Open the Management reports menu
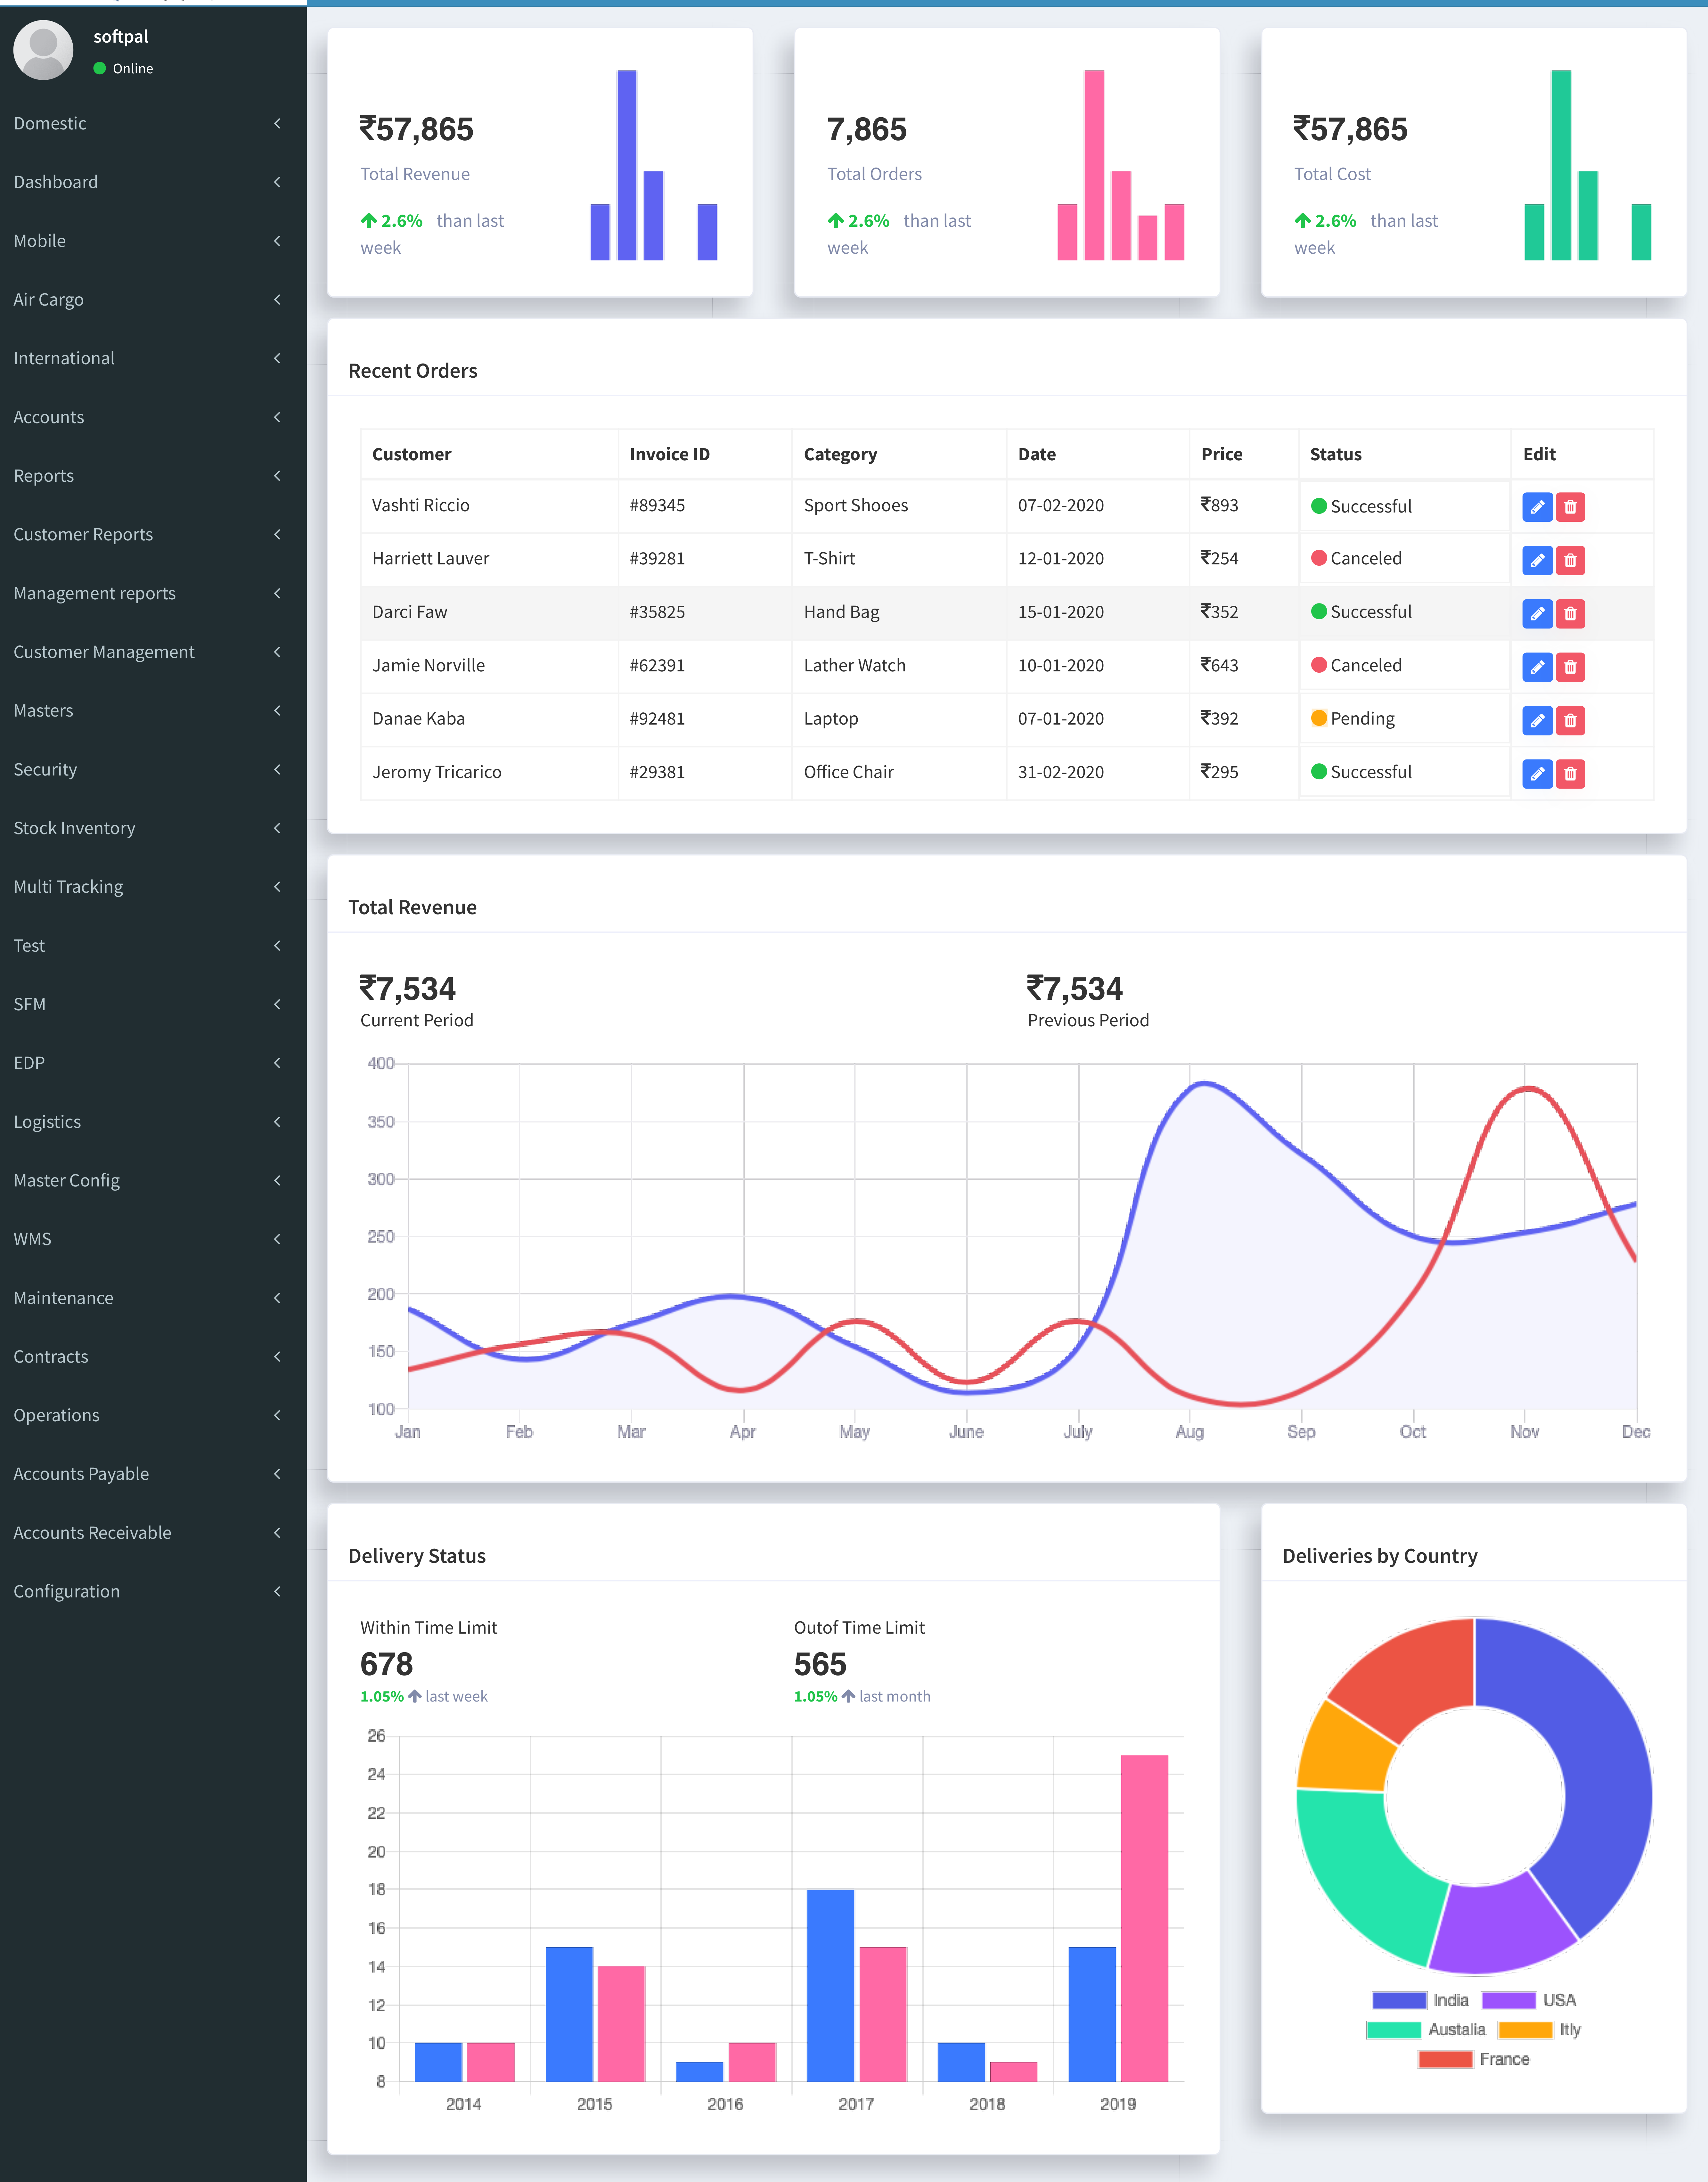1708x2182 pixels. (x=153, y=593)
